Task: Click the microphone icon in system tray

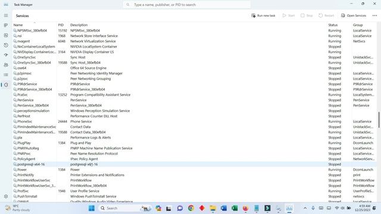Action: pos(313,208)
